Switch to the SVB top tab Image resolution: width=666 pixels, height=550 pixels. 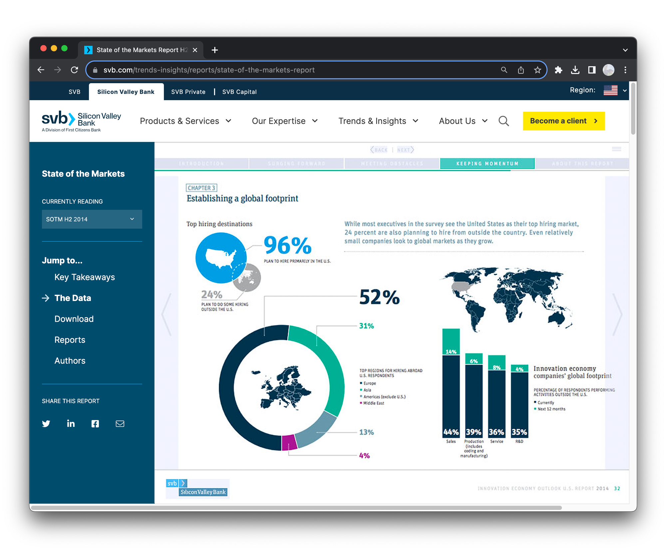[x=74, y=92]
